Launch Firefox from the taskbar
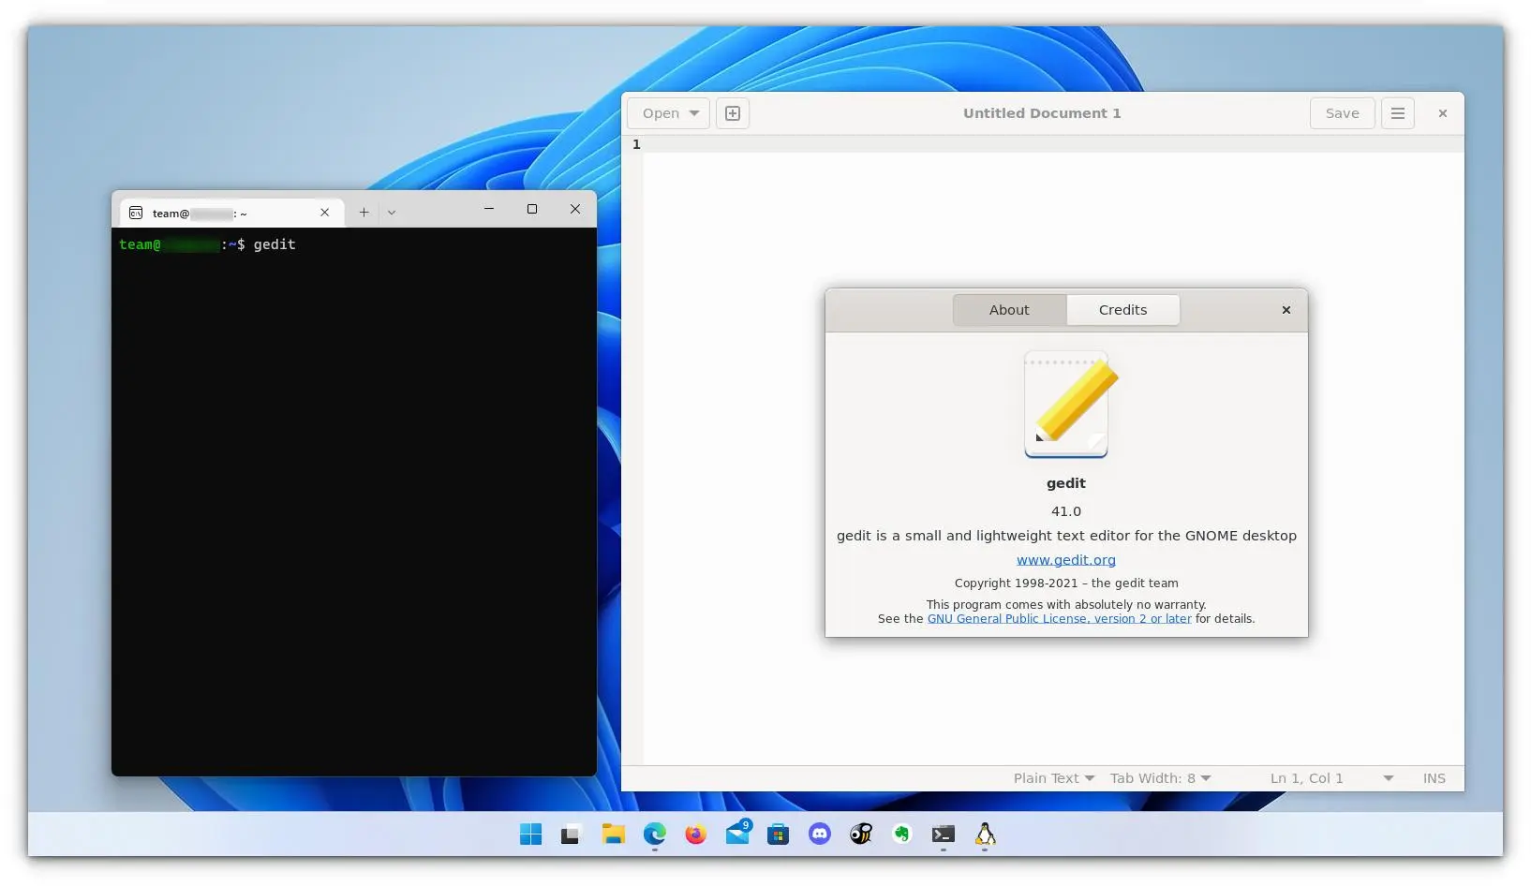Image resolution: width=1531 pixels, height=886 pixels. (x=695, y=834)
